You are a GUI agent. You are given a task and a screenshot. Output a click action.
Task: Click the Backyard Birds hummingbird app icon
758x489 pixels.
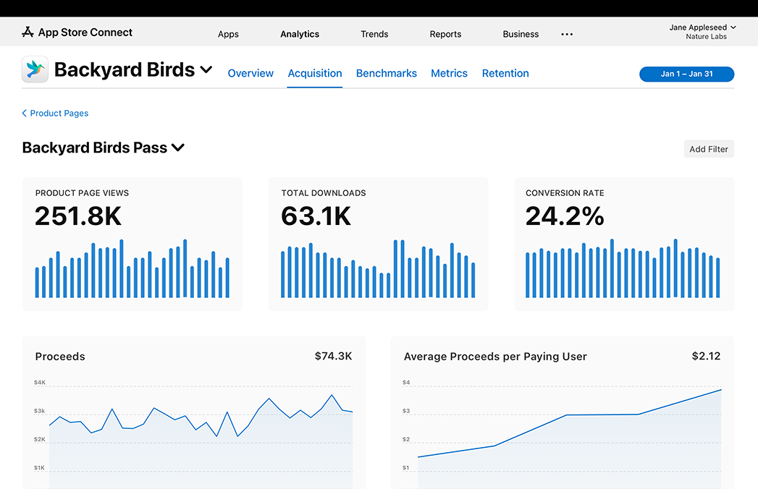[35, 69]
